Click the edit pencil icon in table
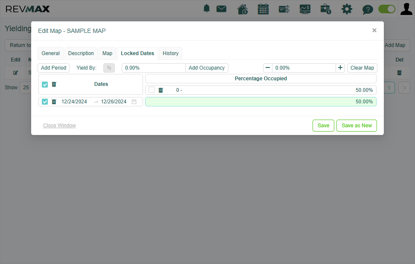Viewport: 415px width, 264px height. point(16,73)
